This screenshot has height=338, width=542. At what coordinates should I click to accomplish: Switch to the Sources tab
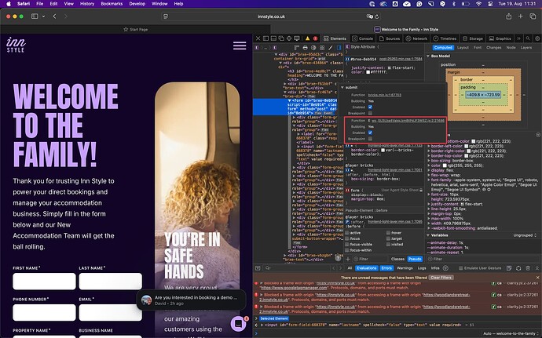(x=390, y=38)
